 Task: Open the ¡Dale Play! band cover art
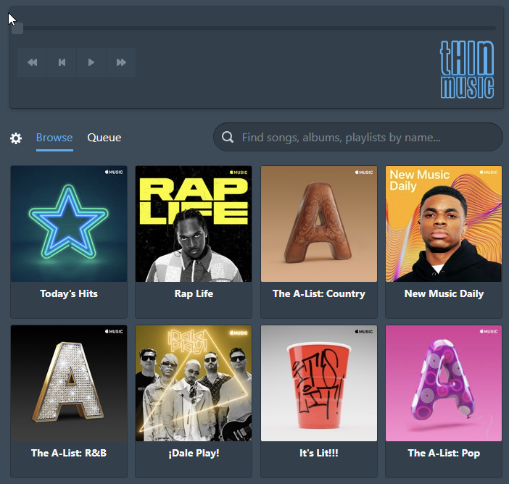point(194,383)
